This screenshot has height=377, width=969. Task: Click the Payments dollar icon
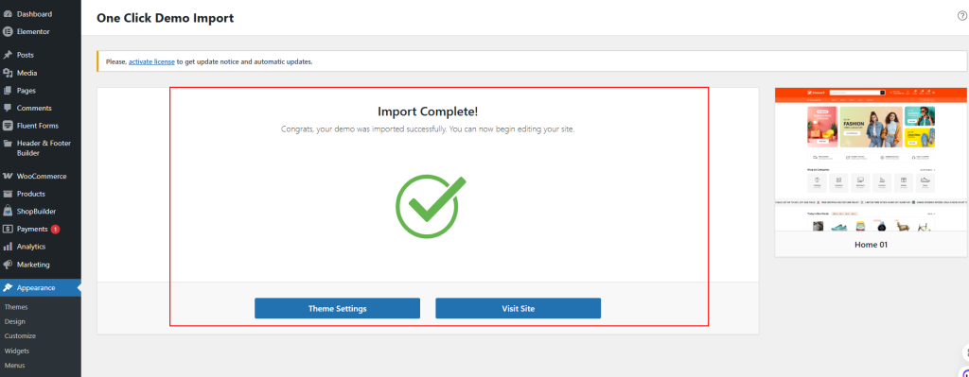8,229
